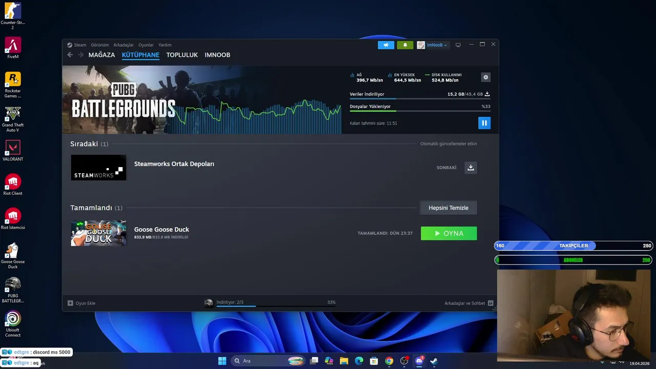Click the Add Game plus icon

click(70, 303)
